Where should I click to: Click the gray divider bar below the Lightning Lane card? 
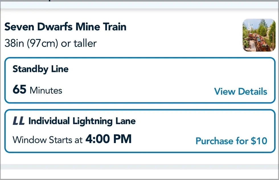139,167
